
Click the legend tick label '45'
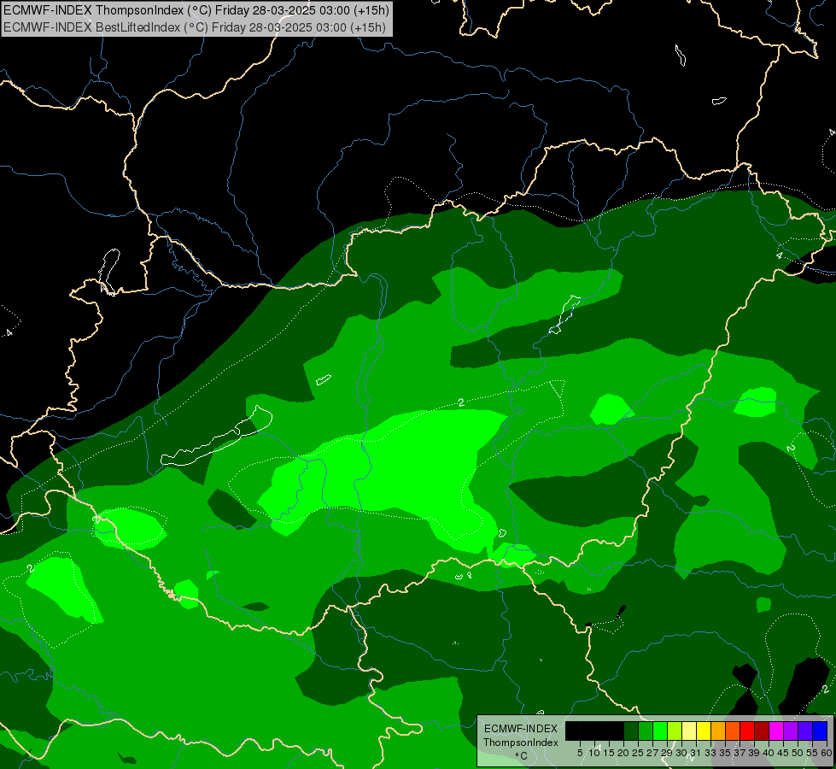pyautogui.click(x=783, y=753)
